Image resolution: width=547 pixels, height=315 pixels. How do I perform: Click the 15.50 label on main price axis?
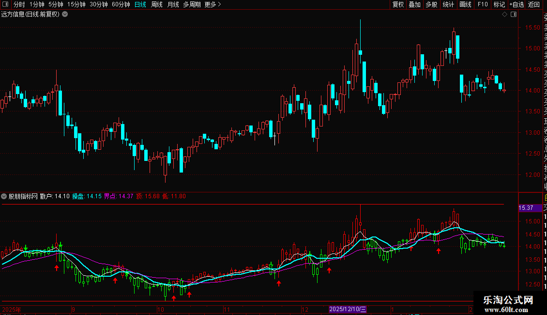(532, 27)
